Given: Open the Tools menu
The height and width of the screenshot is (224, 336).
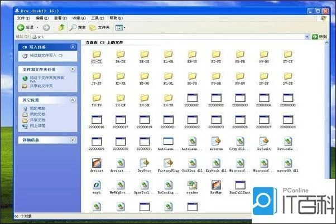Looking at the screenshot, I should pyautogui.click(x=98, y=18).
